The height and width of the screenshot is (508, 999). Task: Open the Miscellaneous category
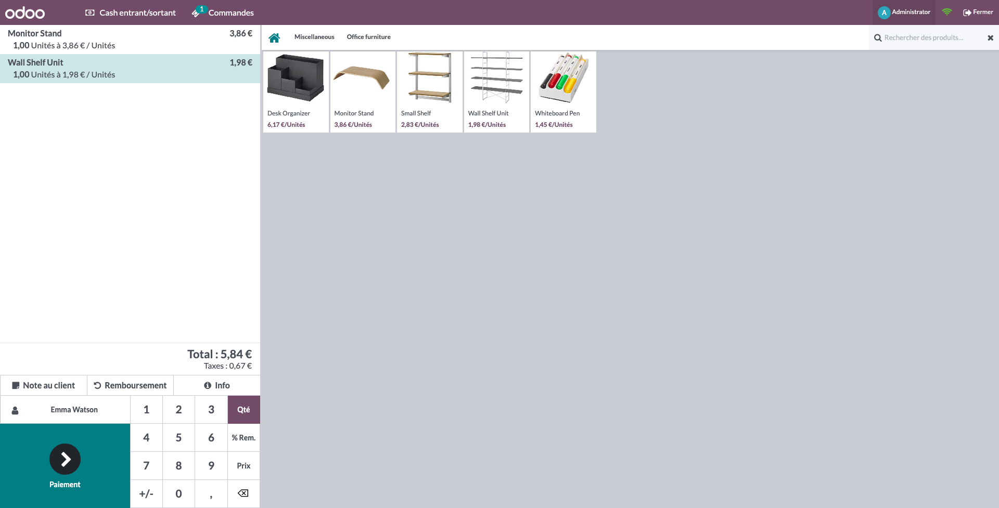pyautogui.click(x=314, y=37)
